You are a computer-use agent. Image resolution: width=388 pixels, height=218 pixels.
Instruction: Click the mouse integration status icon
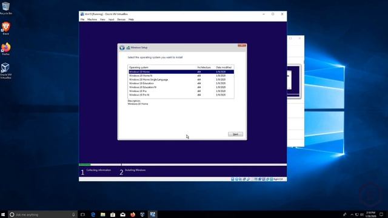(267, 179)
